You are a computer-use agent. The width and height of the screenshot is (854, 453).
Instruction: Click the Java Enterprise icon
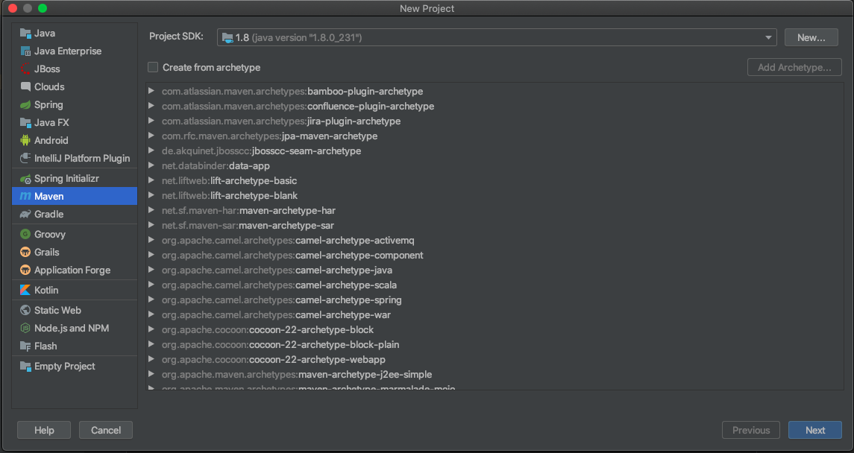[25, 51]
